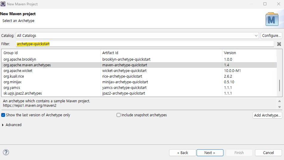
Task: Close the New Maven Project window
Action: (x=279, y=4)
